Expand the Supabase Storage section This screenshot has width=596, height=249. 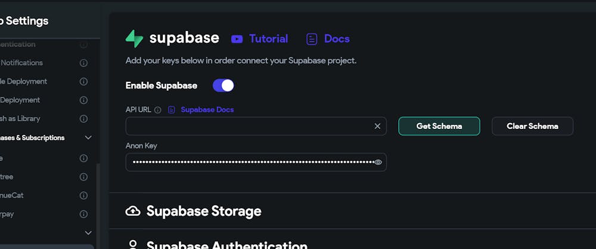click(x=204, y=211)
